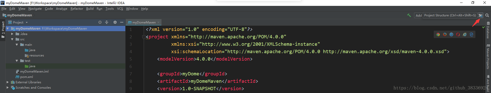
Task: Open pom.xml preview in Firefox
Action: click(445, 34)
